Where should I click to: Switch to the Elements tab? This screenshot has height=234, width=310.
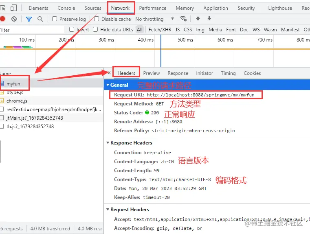(38, 8)
